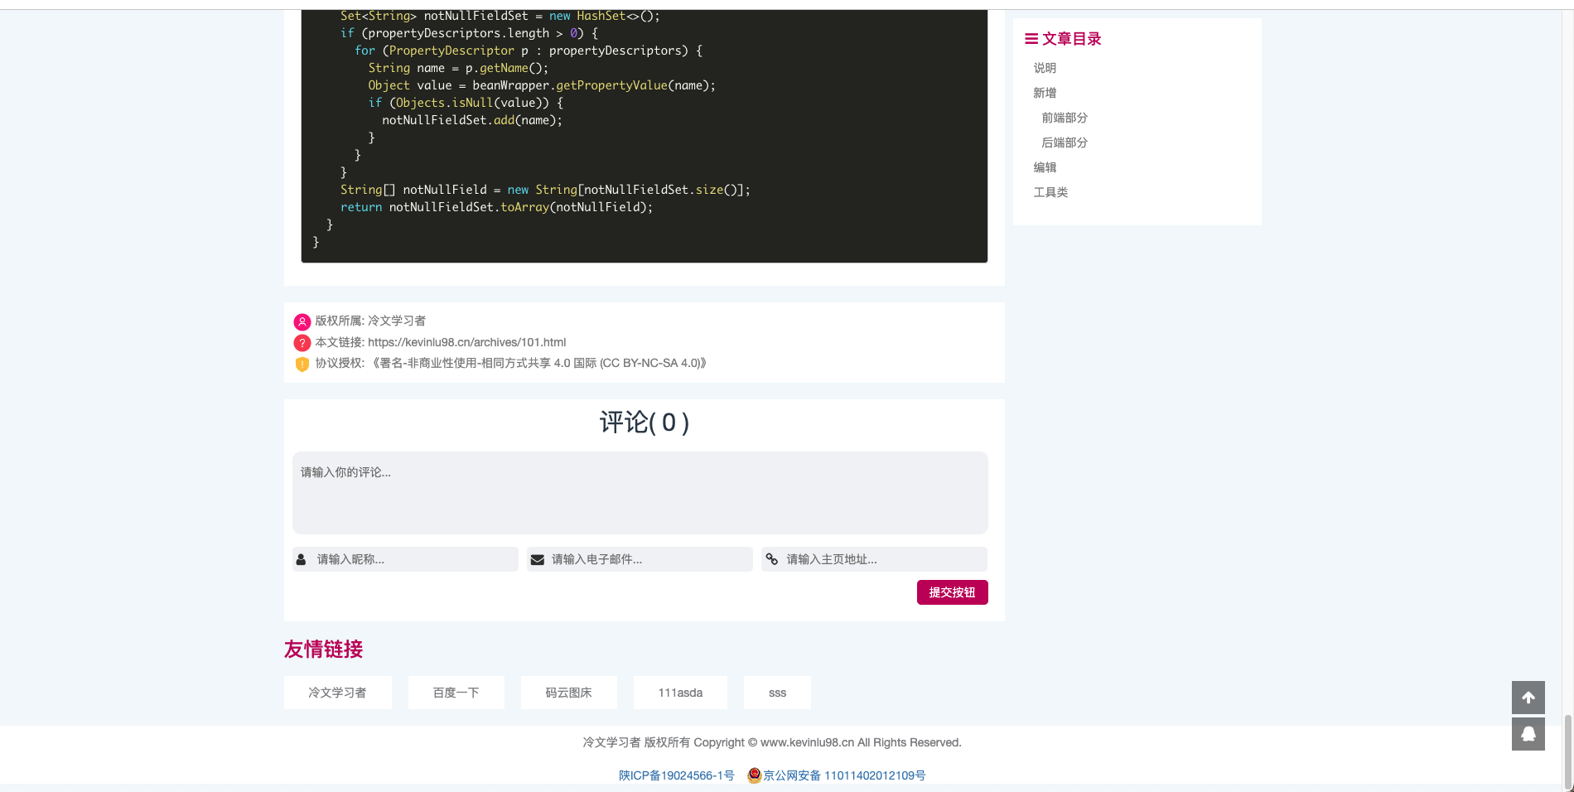This screenshot has height=792, width=1574.
Task: Open the 百度一下 friend link
Action: coord(456,693)
